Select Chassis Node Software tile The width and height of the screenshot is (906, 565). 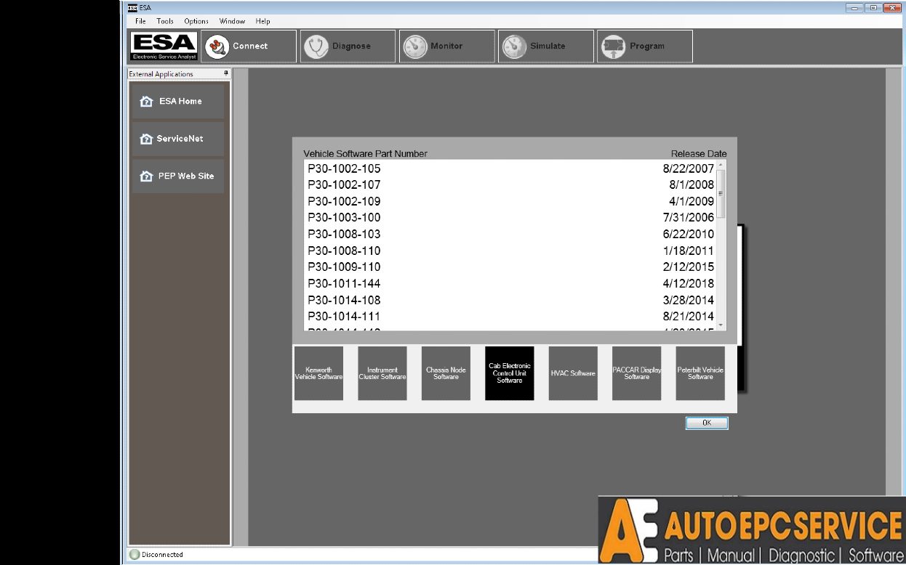[446, 373]
